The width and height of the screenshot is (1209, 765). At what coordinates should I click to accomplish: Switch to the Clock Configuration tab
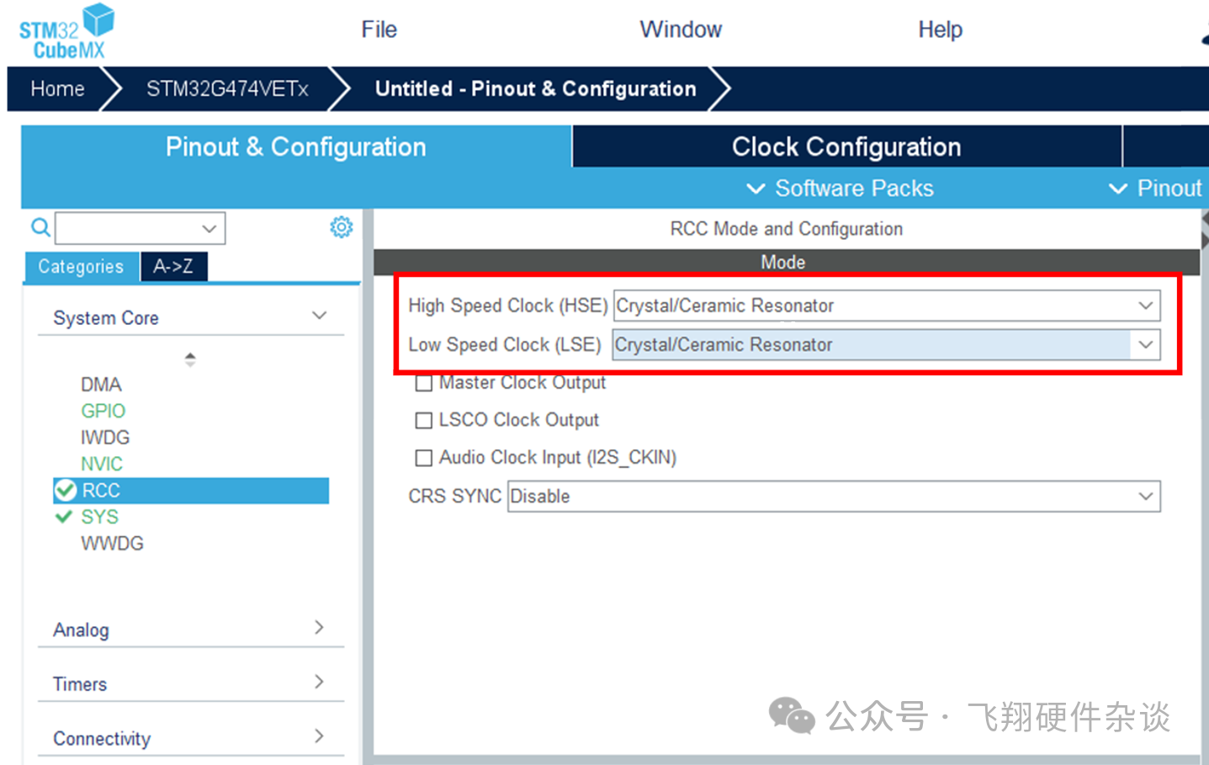(846, 146)
